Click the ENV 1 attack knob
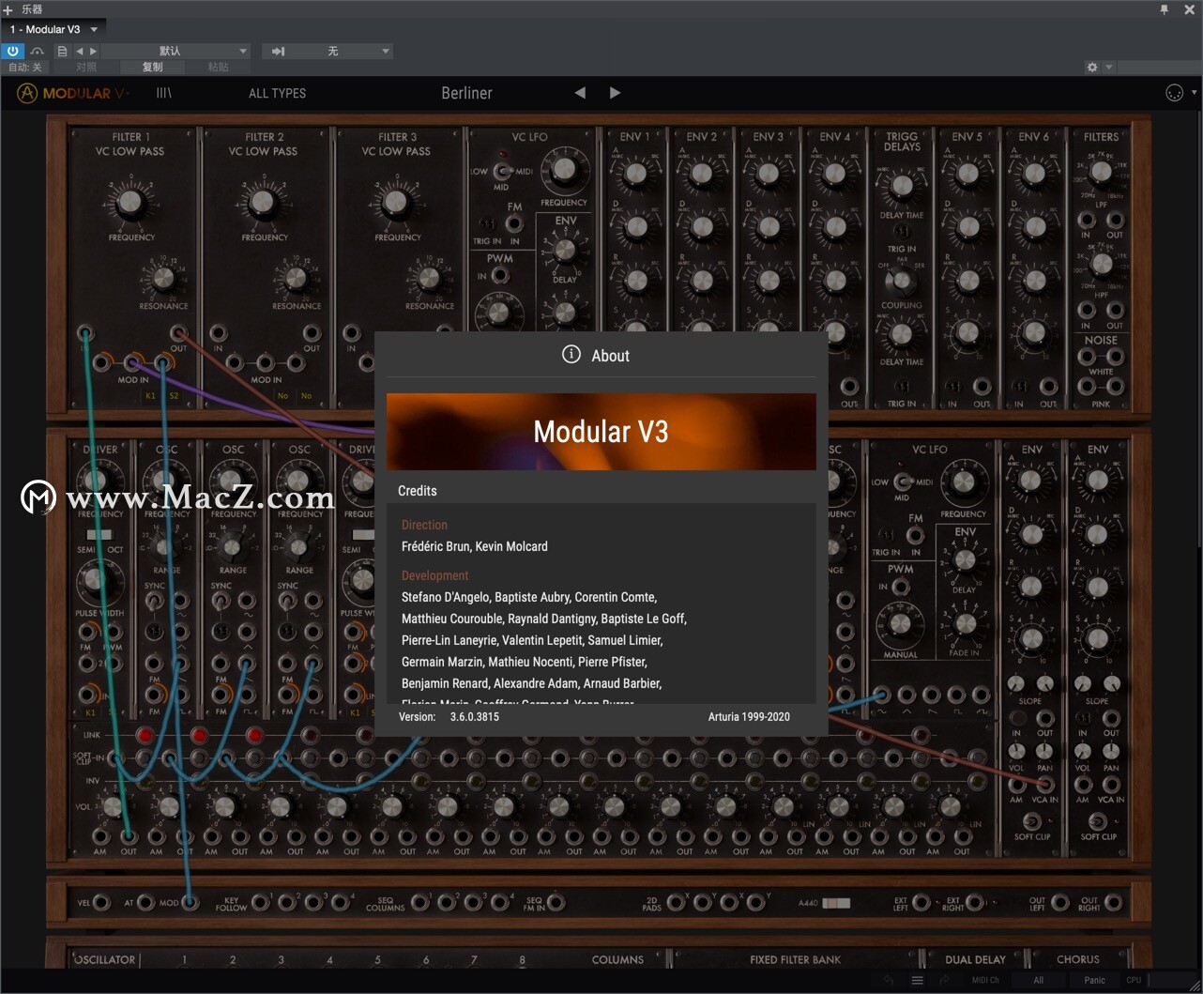 (x=635, y=174)
